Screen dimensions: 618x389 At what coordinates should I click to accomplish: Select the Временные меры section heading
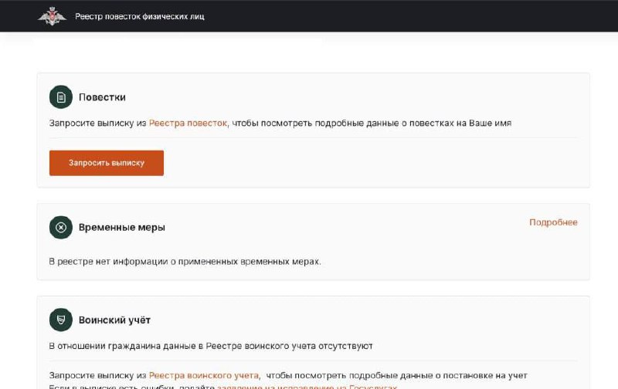tap(122, 228)
